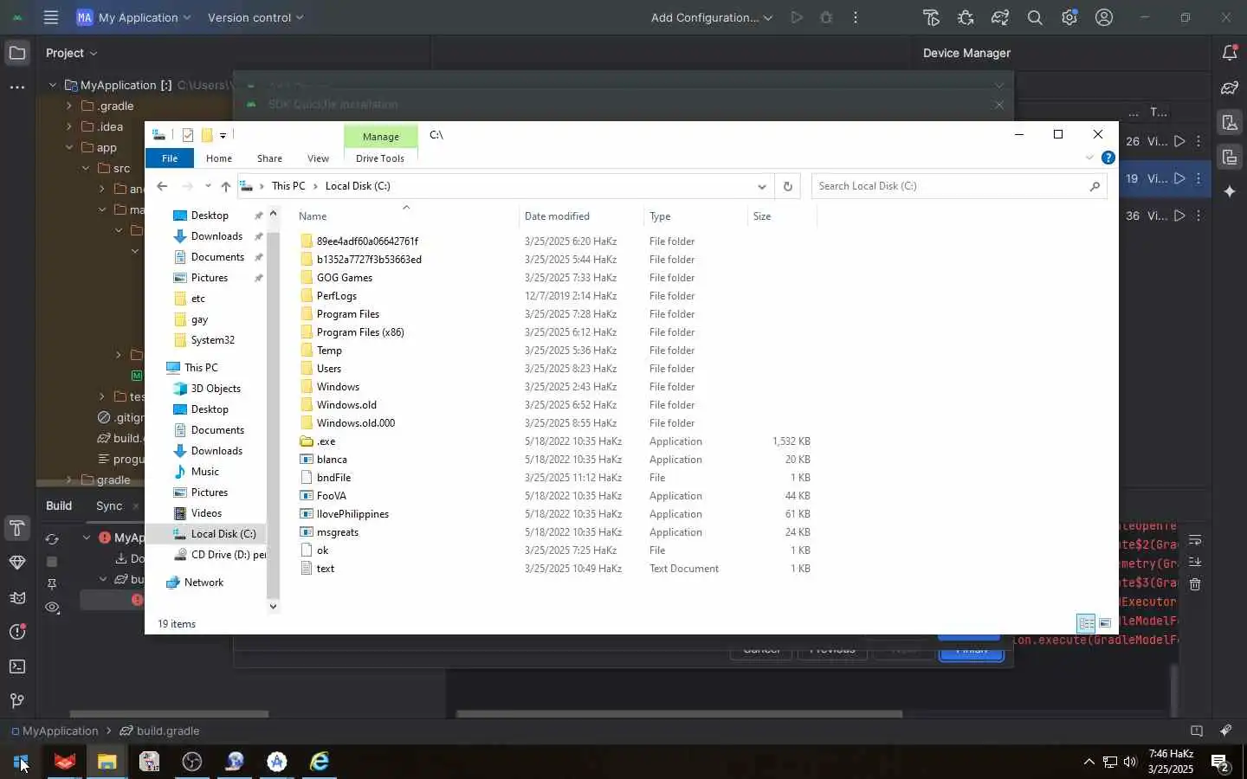Screen dimensions: 1247x779
Task: Click Attach Debugger bug icon in toolbar
Action: click(x=966, y=17)
